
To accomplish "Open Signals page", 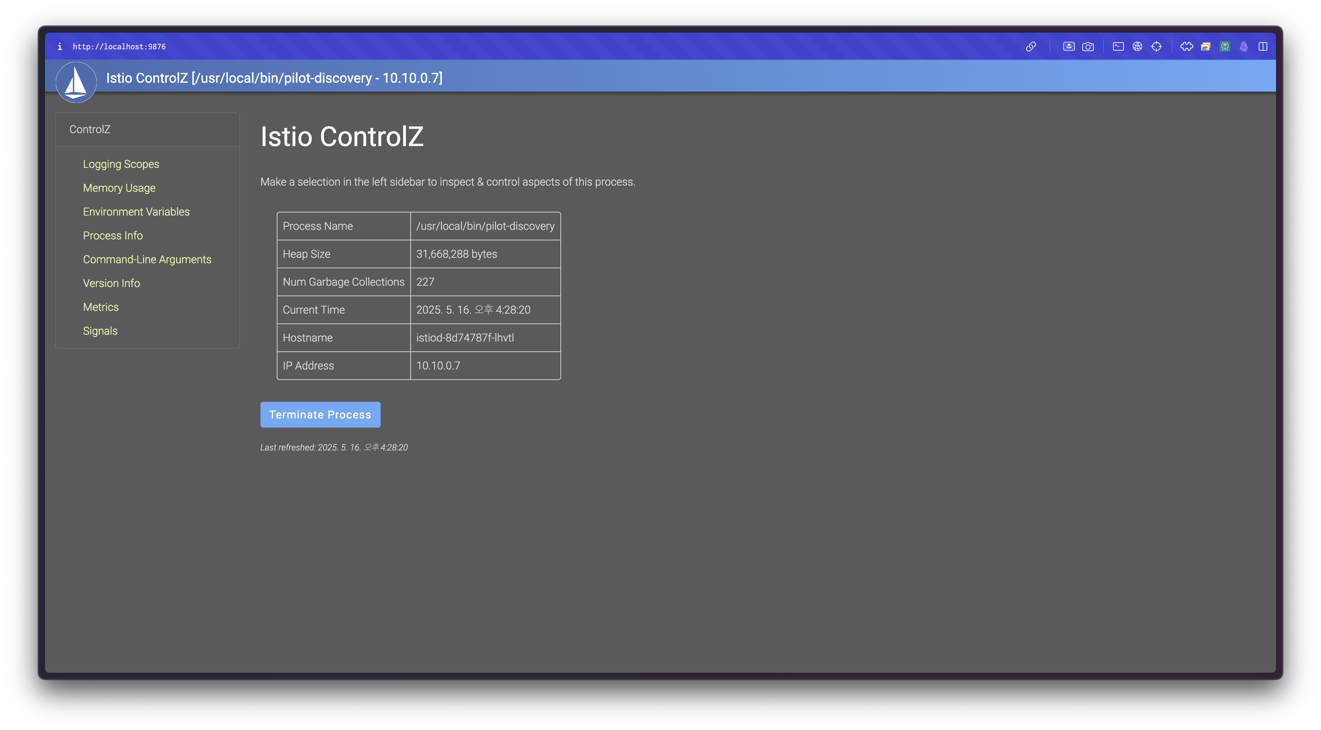I will 100,331.
